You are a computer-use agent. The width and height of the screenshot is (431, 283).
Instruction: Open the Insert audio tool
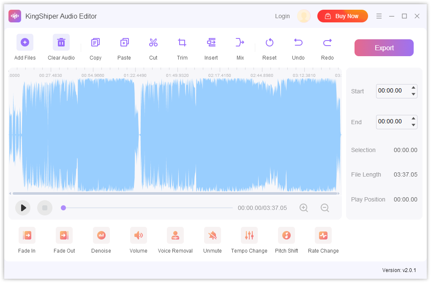pyautogui.click(x=211, y=46)
